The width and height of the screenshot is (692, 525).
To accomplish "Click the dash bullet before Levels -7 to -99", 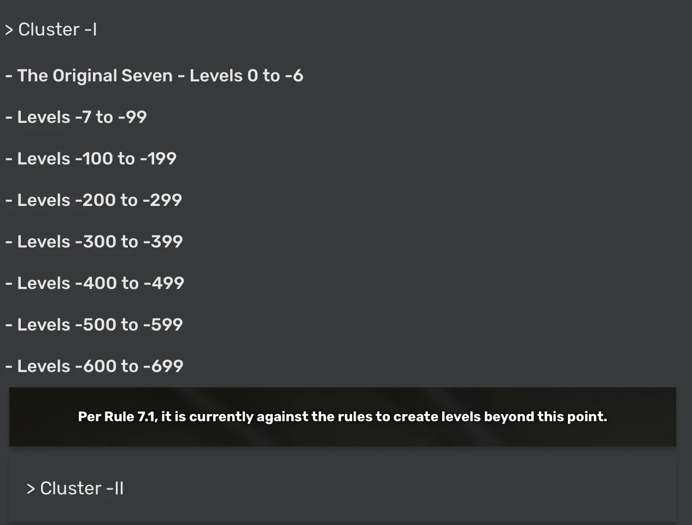I will 8,117.
